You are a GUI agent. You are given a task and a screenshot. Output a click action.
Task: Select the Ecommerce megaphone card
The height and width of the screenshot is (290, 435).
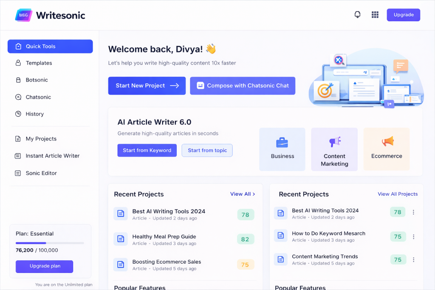[x=387, y=149]
